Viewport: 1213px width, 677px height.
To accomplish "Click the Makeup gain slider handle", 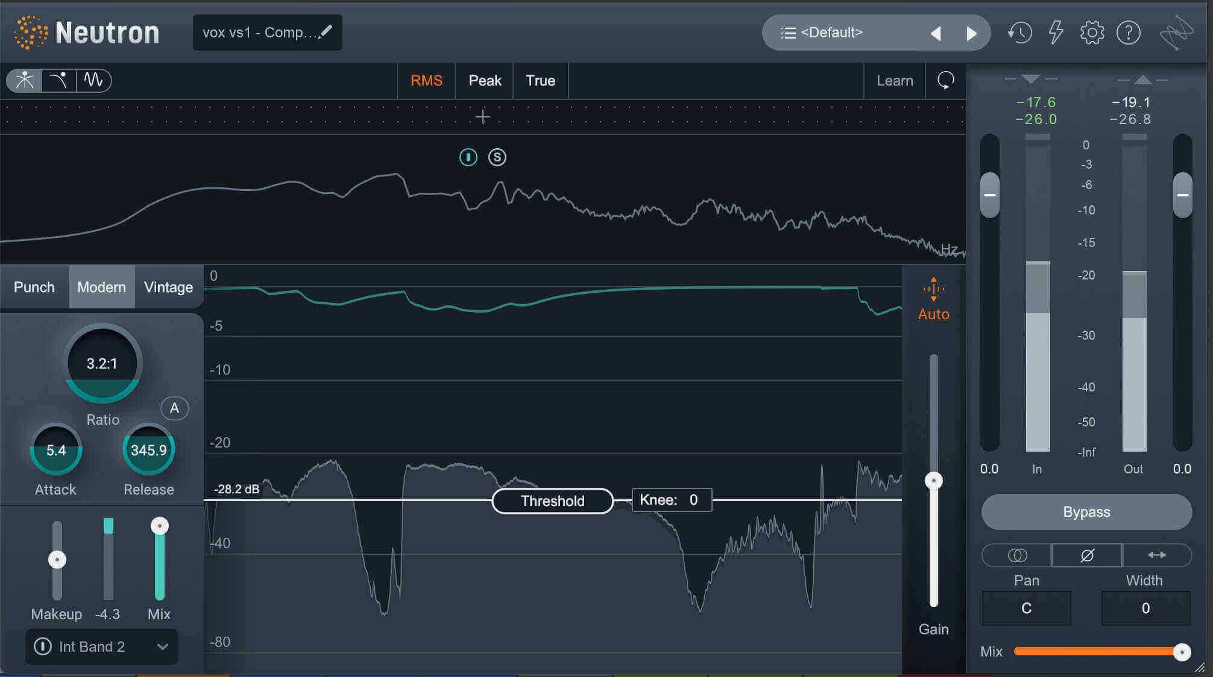I will coord(57,560).
